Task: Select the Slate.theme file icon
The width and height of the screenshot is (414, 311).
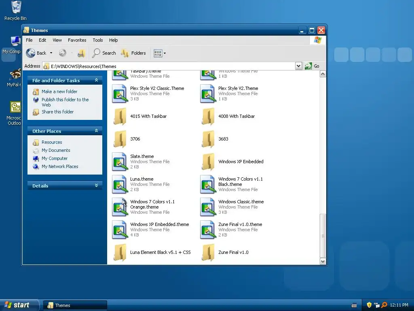Action: coord(120,162)
